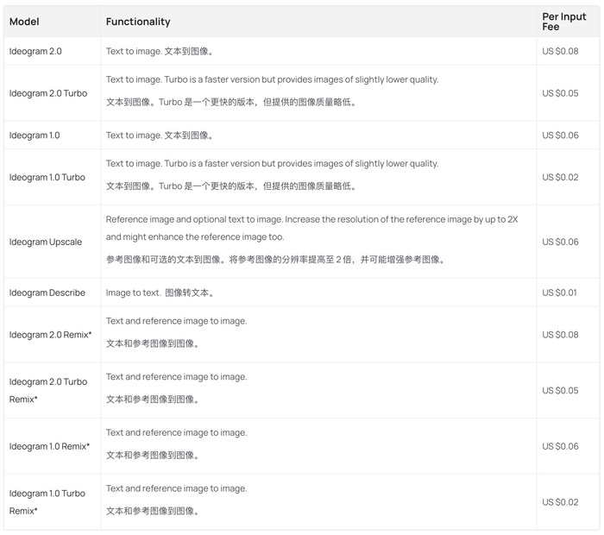Image resolution: width=604 pixels, height=535 pixels.
Task: Click the Ideogram 1.0 Turbo model name cell
Action: (47, 177)
